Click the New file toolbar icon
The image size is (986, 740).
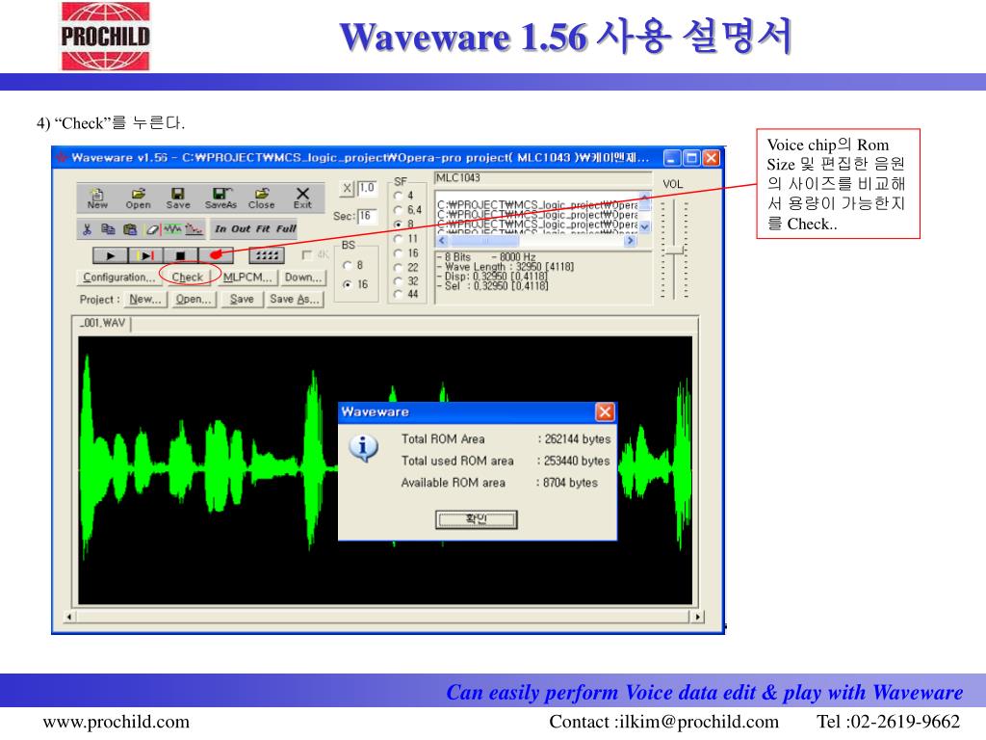click(x=97, y=198)
